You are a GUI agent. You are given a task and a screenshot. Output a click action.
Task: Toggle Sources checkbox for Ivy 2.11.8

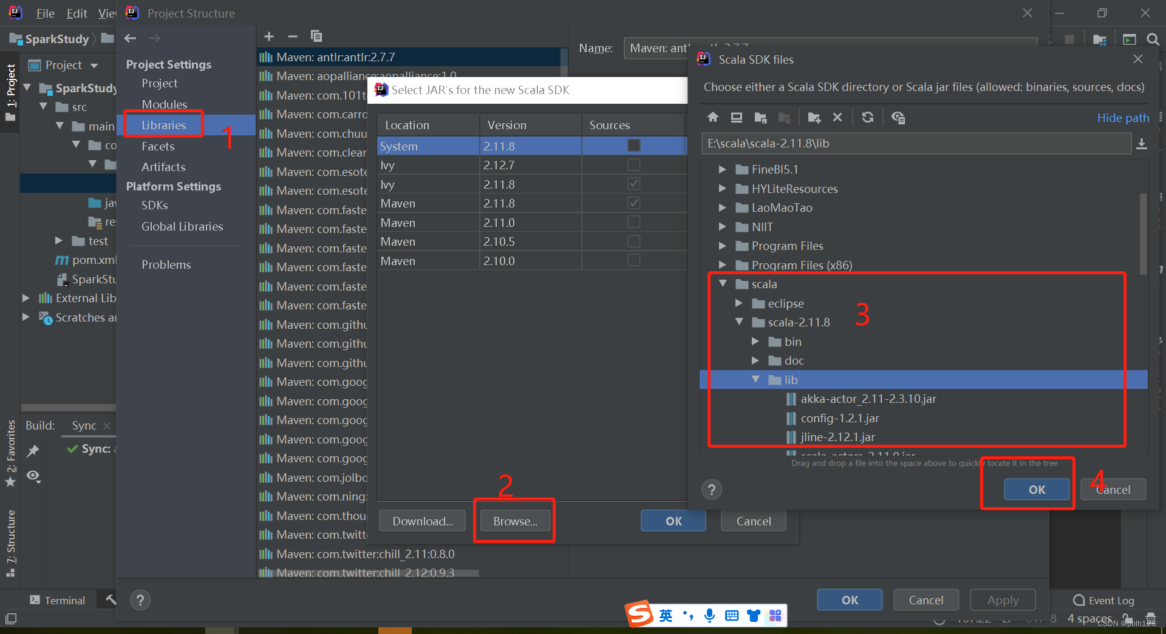633,184
